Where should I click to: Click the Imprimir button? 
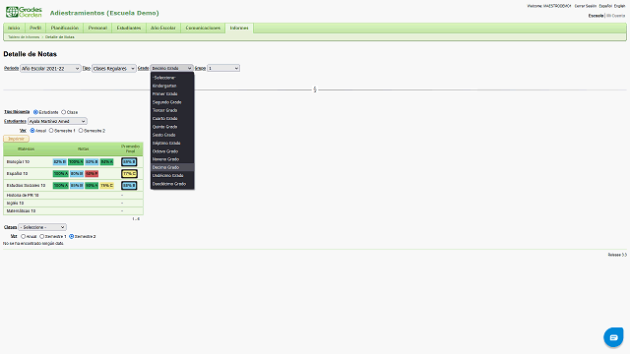[16, 139]
